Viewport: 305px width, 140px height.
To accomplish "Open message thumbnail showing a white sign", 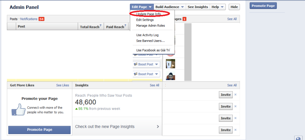I will [170, 64].
